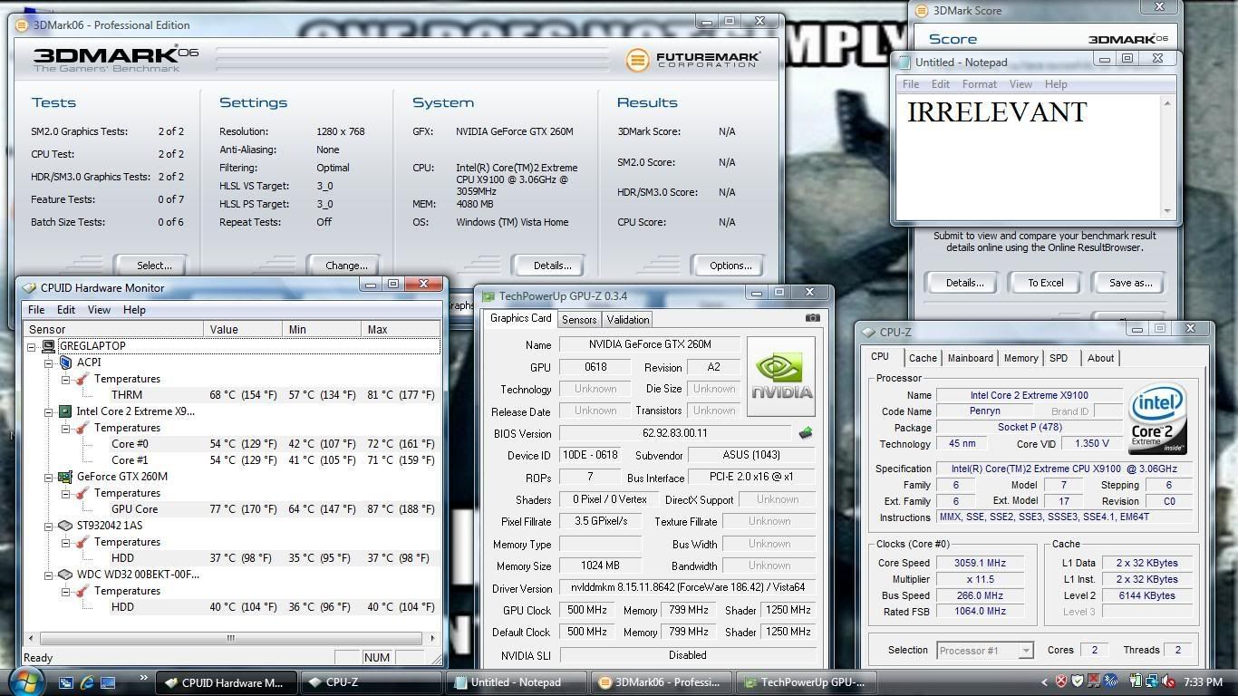Open the Cache tab in CPU-Z
1238x696 pixels.
tap(923, 358)
